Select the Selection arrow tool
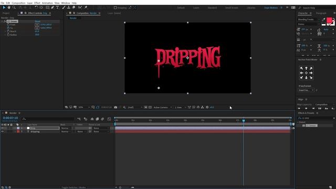336x189 pixels. 4,7
